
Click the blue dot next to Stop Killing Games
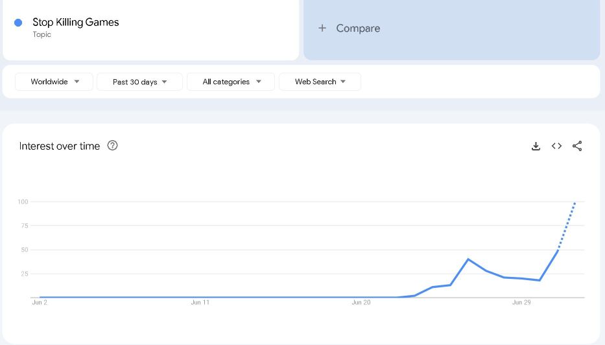tap(18, 23)
